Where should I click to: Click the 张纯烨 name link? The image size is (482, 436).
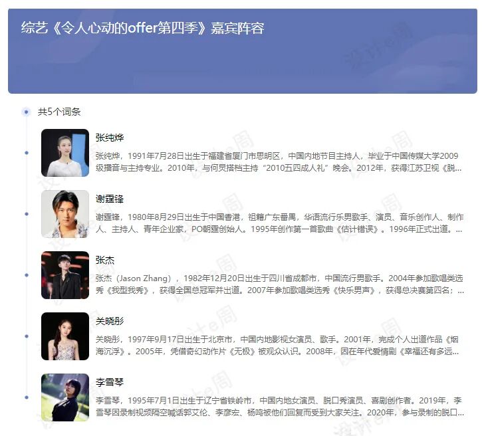[x=110, y=138]
